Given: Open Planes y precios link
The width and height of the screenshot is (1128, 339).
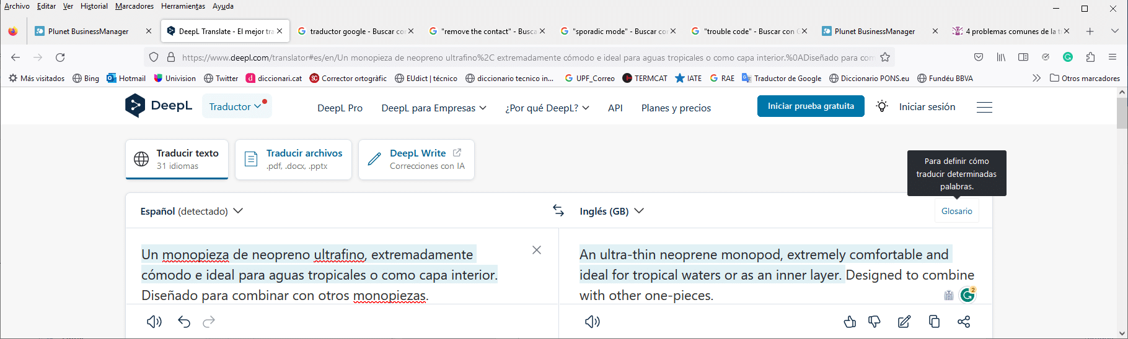Looking at the screenshot, I should pos(676,108).
